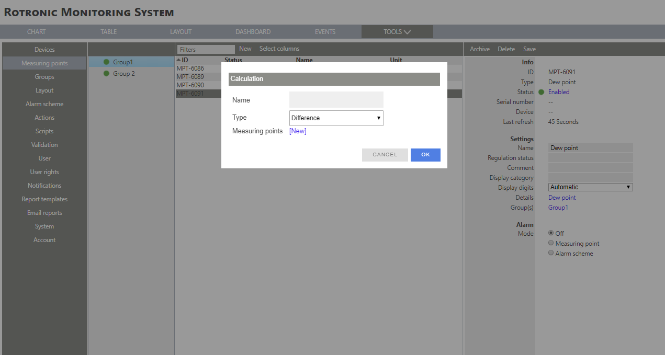
Task: Open the Type dropdown showing Difference
Action: 336,118
